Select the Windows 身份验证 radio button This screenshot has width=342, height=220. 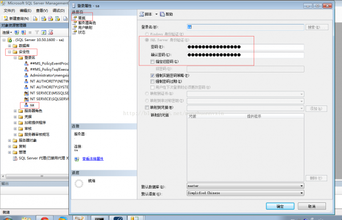[147, 34]
